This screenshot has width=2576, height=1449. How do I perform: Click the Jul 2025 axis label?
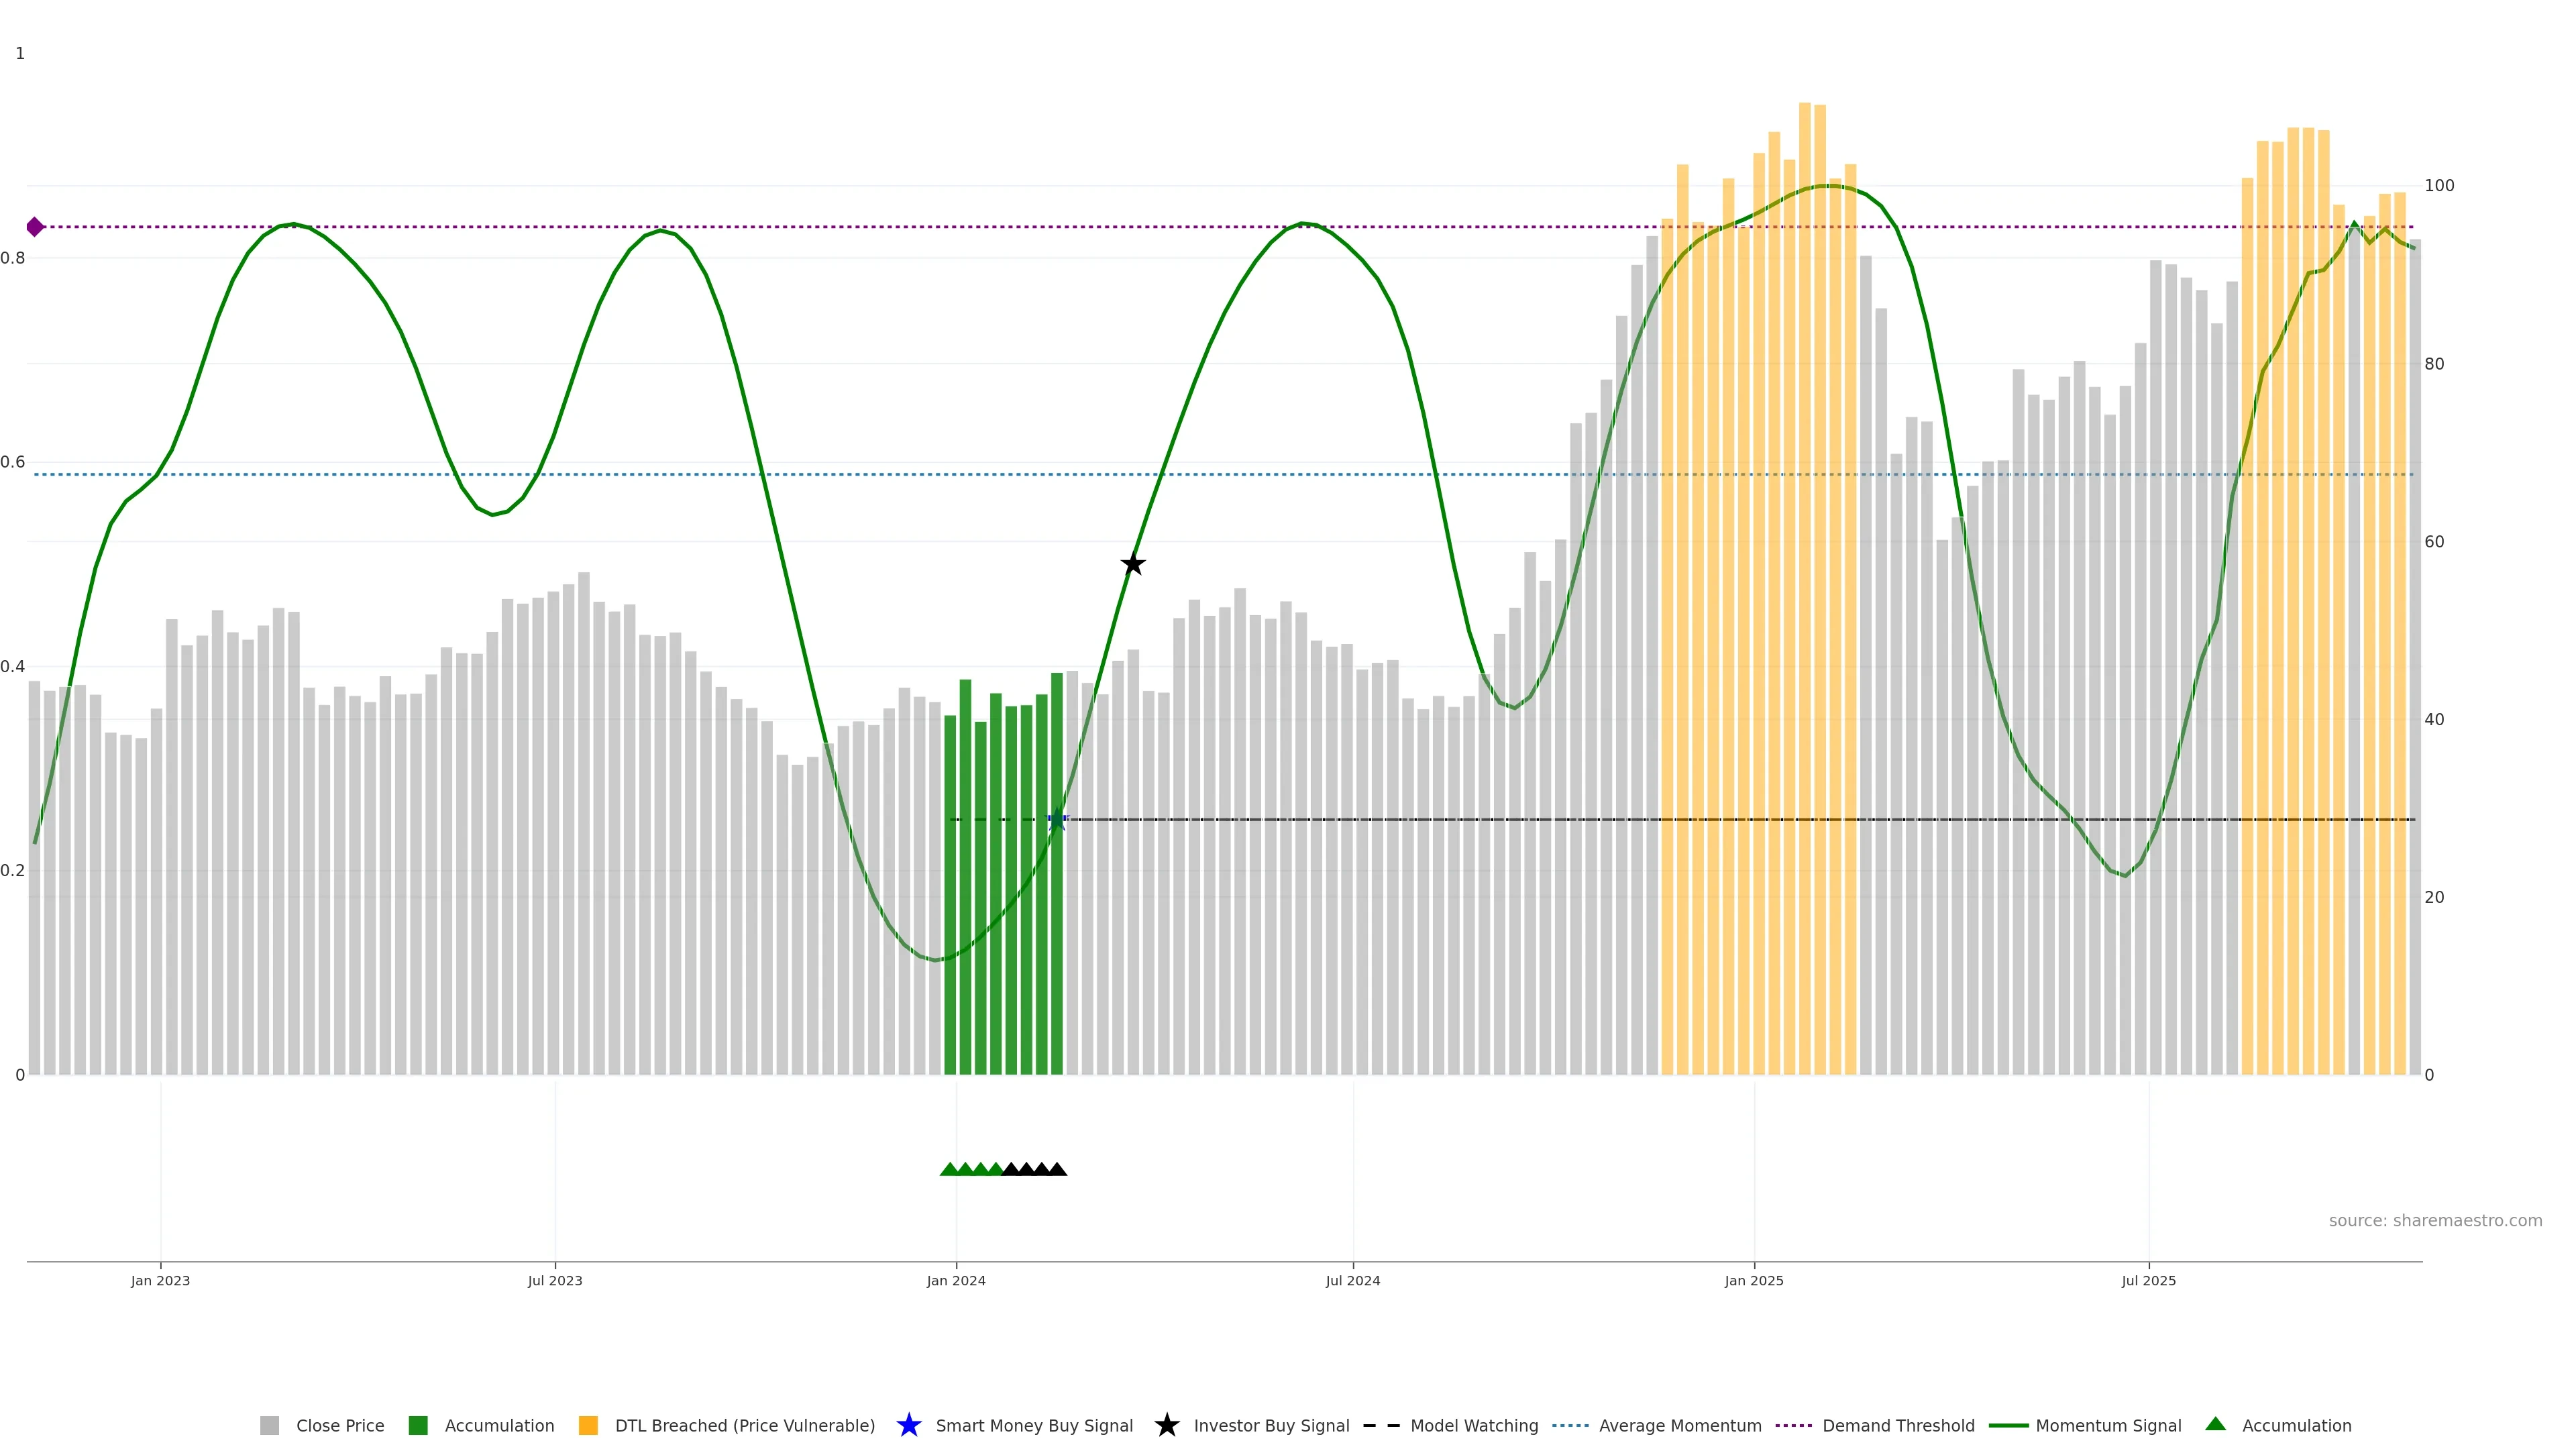point(2148,1281)
